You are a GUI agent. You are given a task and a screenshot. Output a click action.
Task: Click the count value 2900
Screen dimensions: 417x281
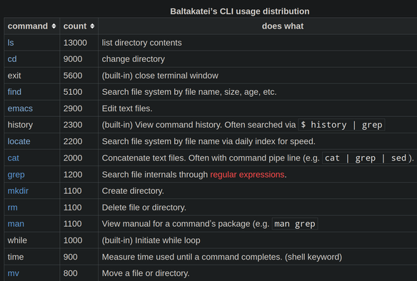point(73,108)
